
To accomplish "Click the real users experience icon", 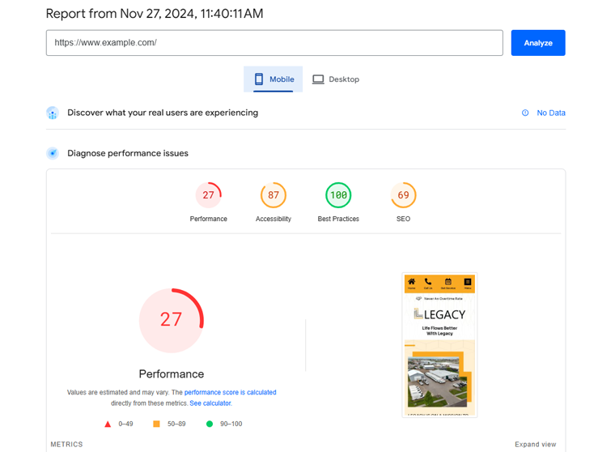I will pyautogui.click(x=53, y=113).
